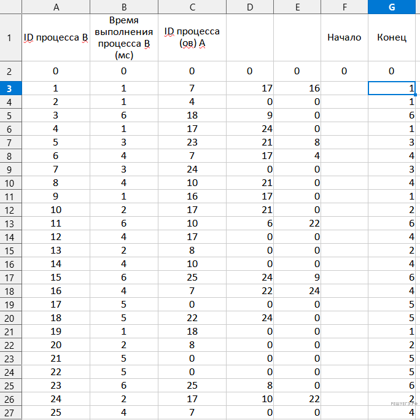
Task: Click 'Время выполнения процесса B (мс)' cell
Action: pos(124,37)
